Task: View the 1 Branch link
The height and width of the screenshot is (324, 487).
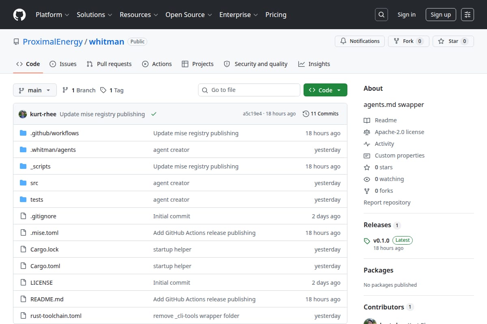Action: click(x=79, y=90)
